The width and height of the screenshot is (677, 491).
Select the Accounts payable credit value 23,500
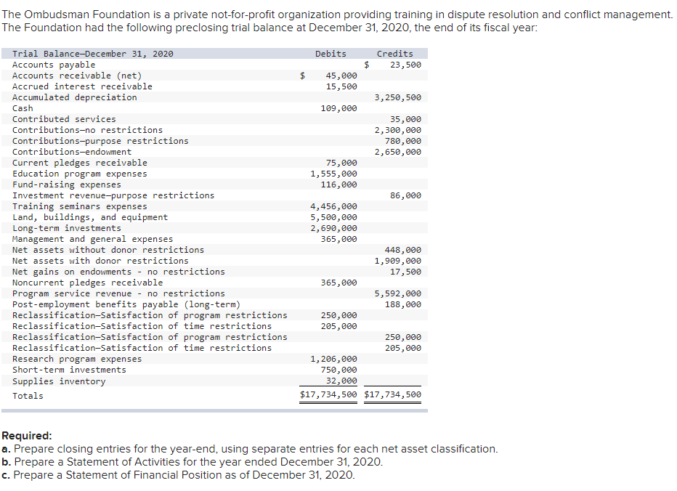coord(405,65)
